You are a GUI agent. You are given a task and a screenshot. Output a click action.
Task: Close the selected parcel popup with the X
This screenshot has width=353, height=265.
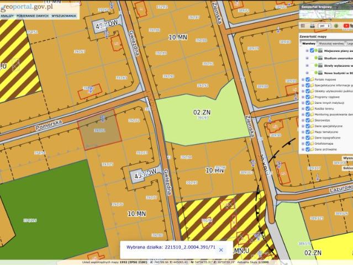coord(221,250)
